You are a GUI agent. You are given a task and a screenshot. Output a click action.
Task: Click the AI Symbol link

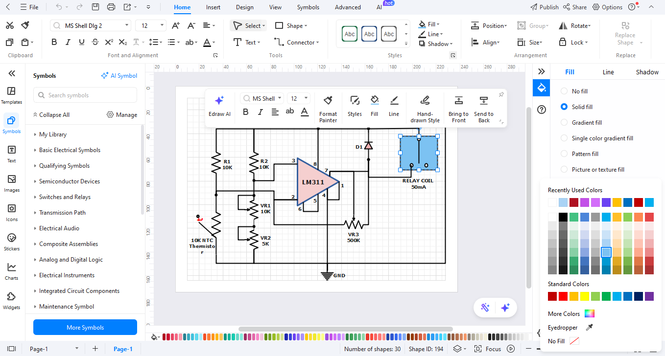pos(119,76)
